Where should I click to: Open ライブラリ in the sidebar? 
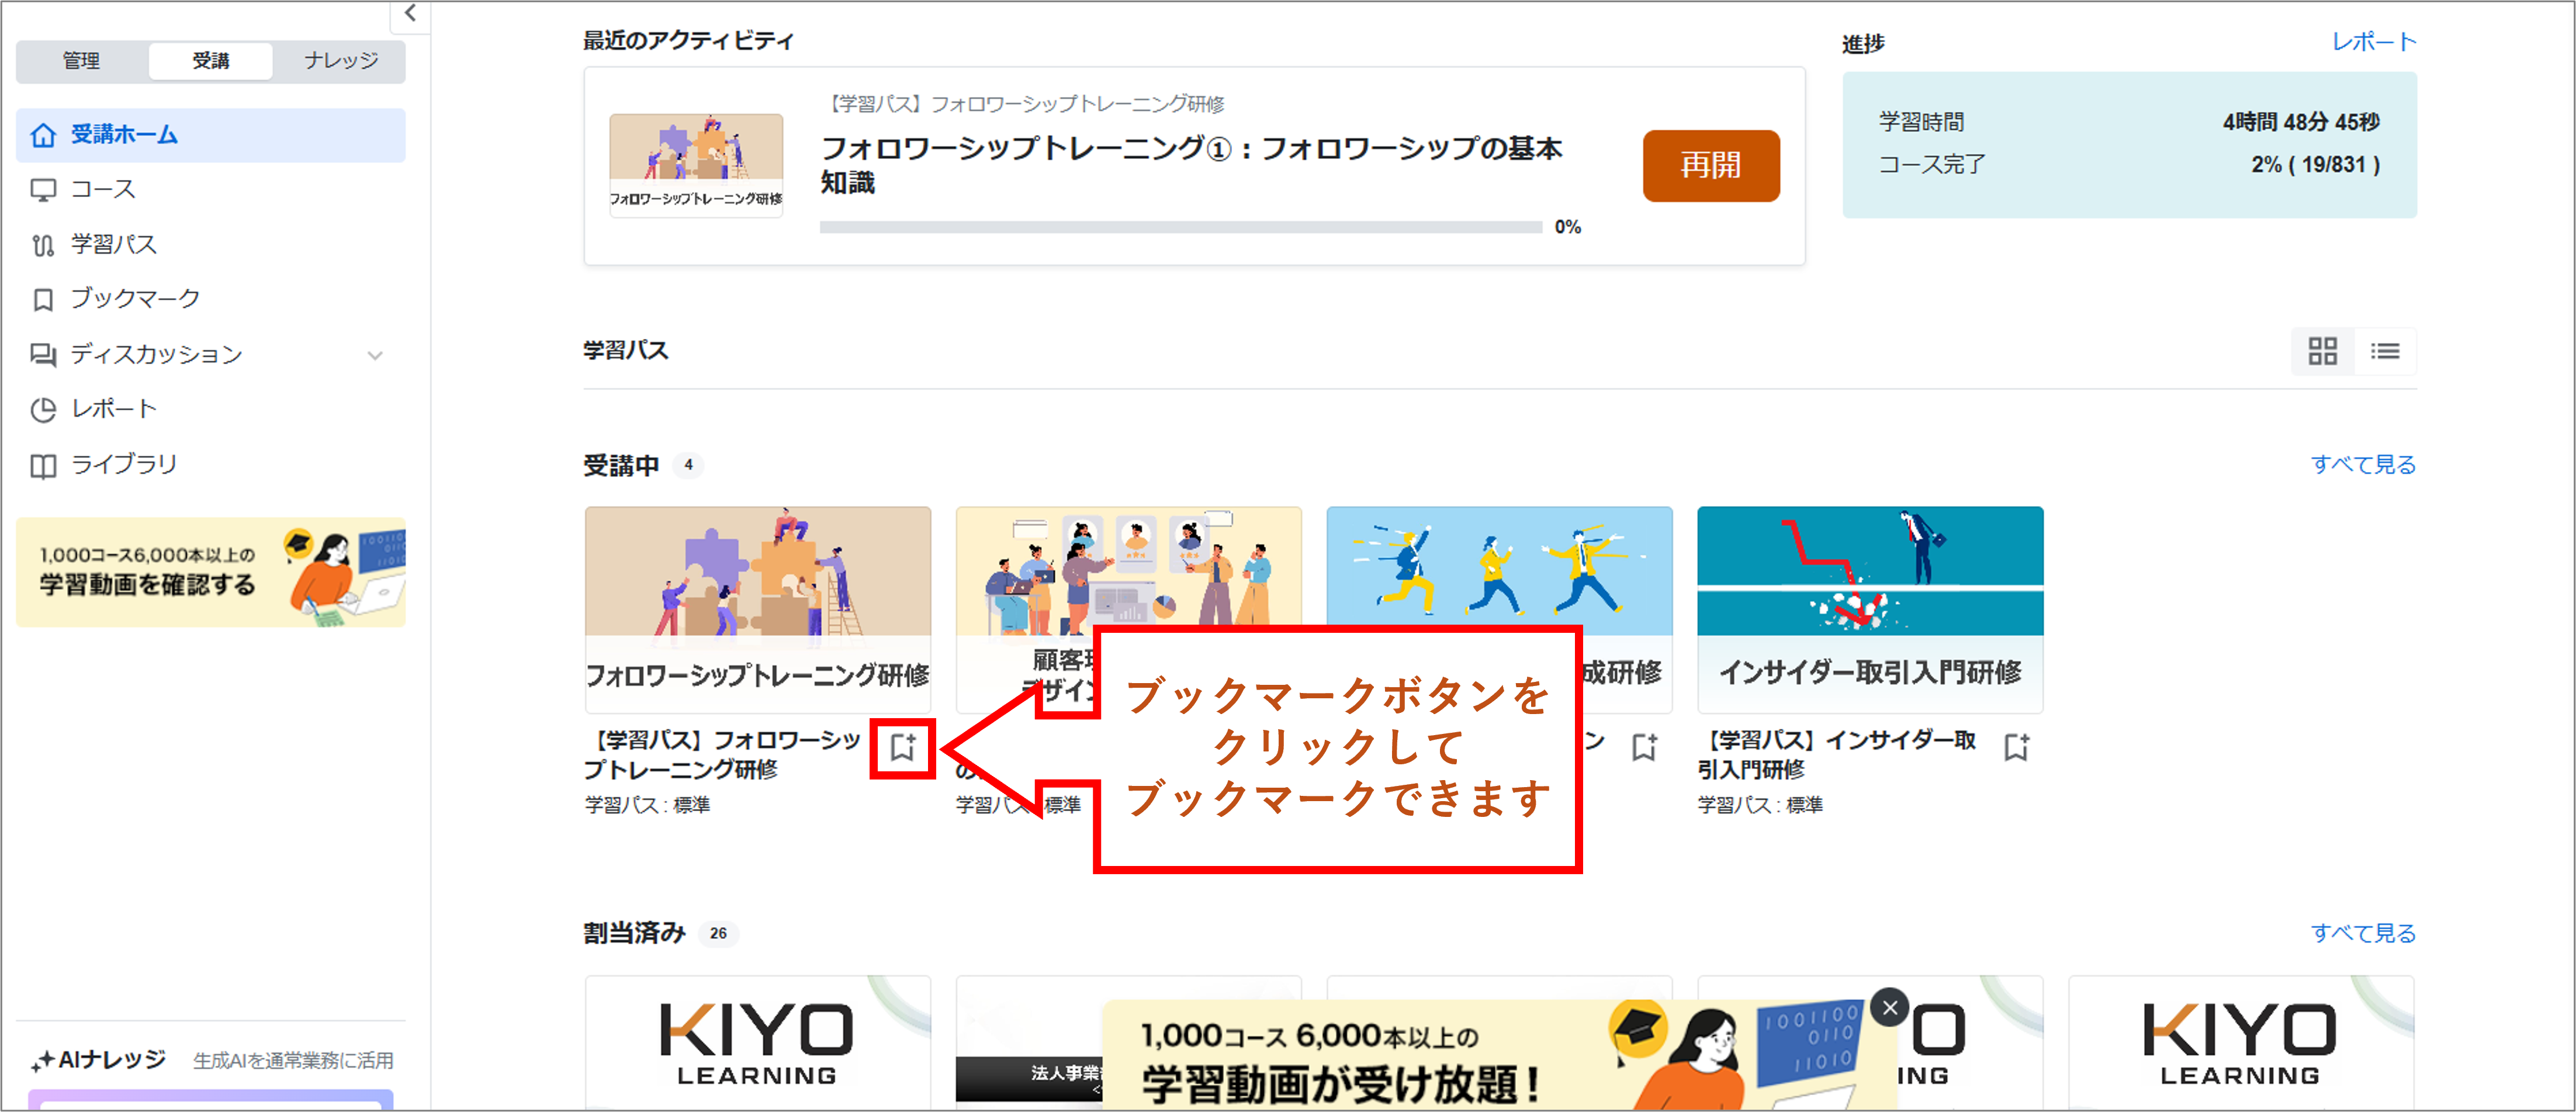(123, 465)
